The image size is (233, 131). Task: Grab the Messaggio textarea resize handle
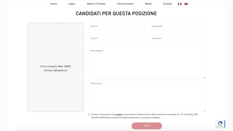click(x=204, y=78)
